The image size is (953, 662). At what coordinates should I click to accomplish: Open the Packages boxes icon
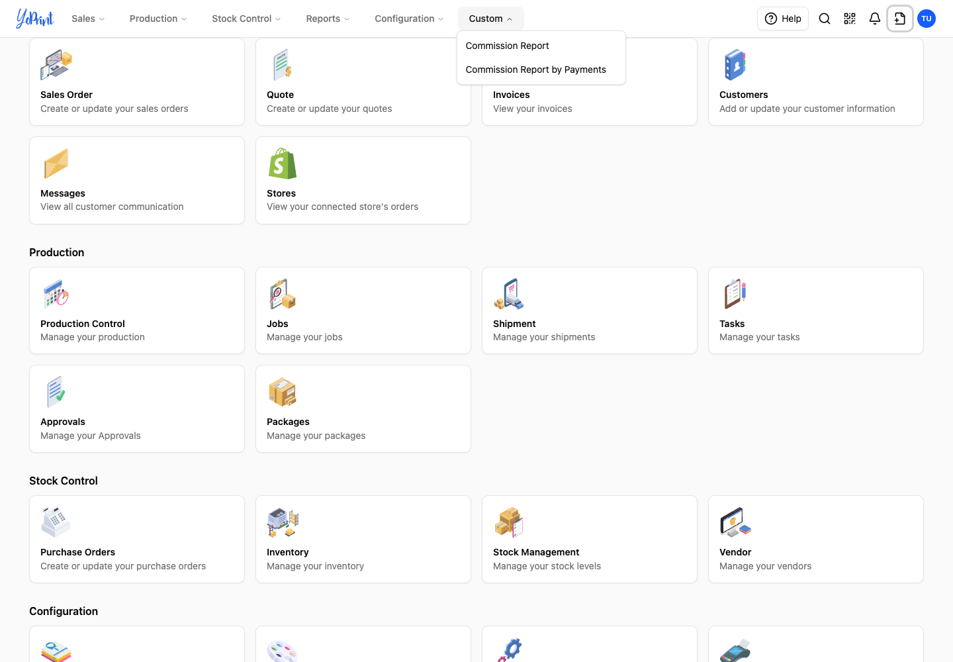tap(283, 392)
